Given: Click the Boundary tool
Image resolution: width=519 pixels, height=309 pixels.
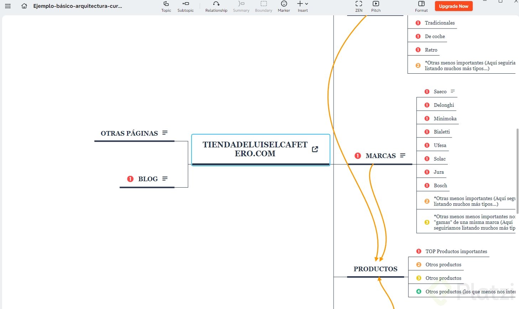Looking at the screenshot, I should coord(263,6).
